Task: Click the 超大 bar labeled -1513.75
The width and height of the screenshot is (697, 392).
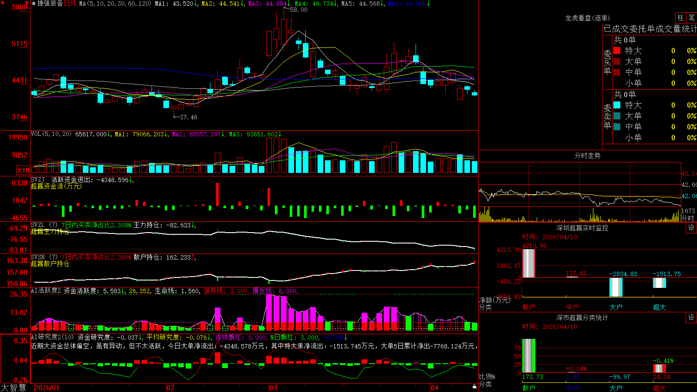Action: click(659, 283)
